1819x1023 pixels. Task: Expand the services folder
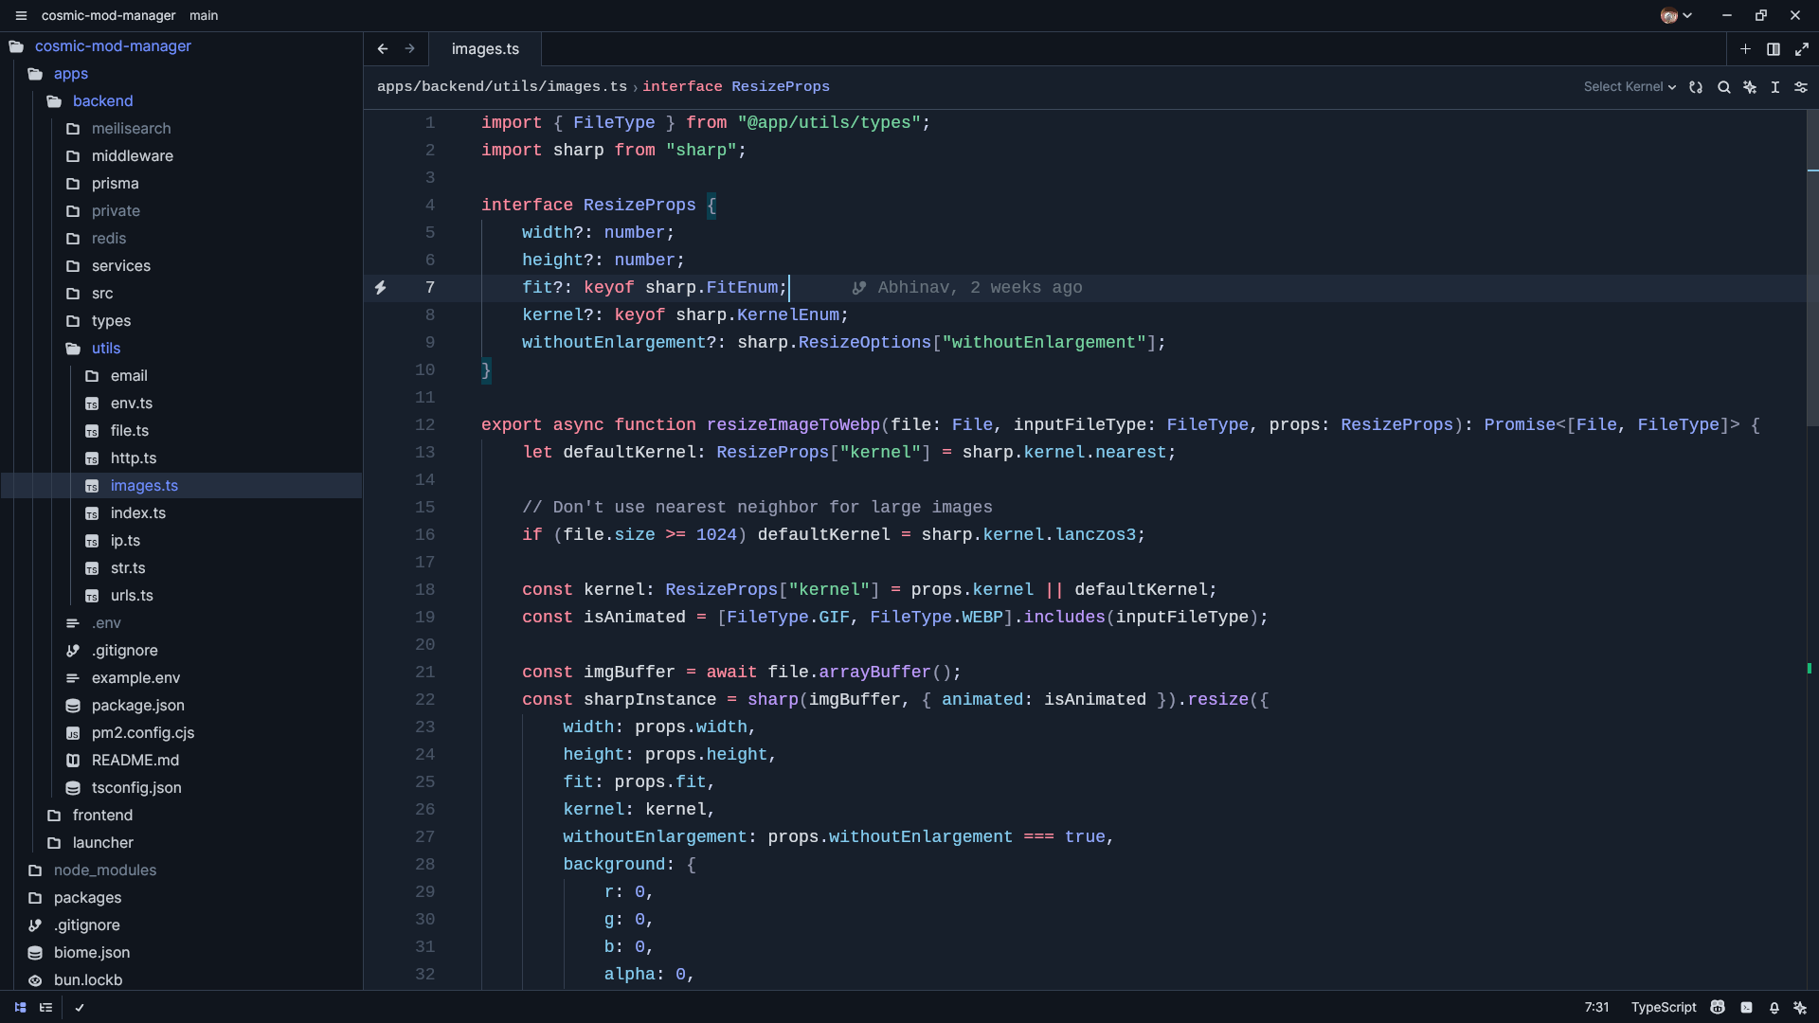tap(120, 265)
